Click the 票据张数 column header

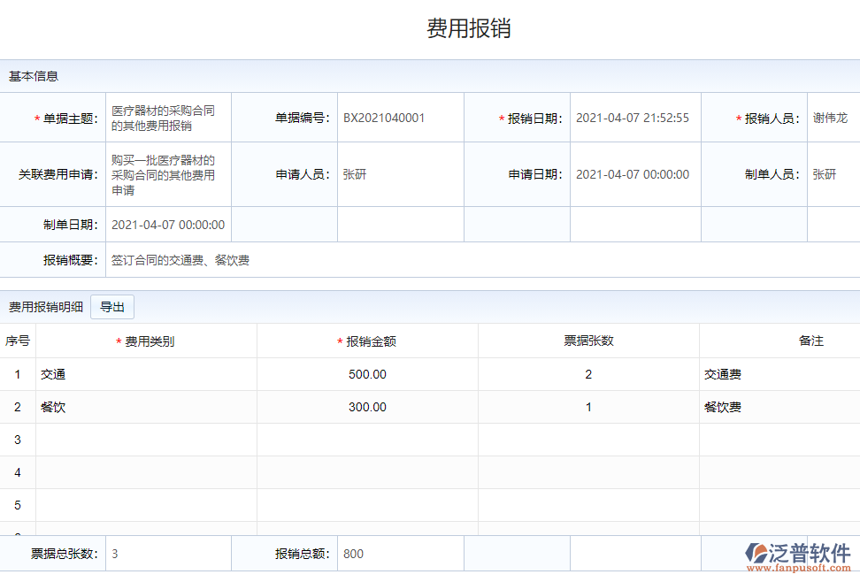[x=588, y=341]
